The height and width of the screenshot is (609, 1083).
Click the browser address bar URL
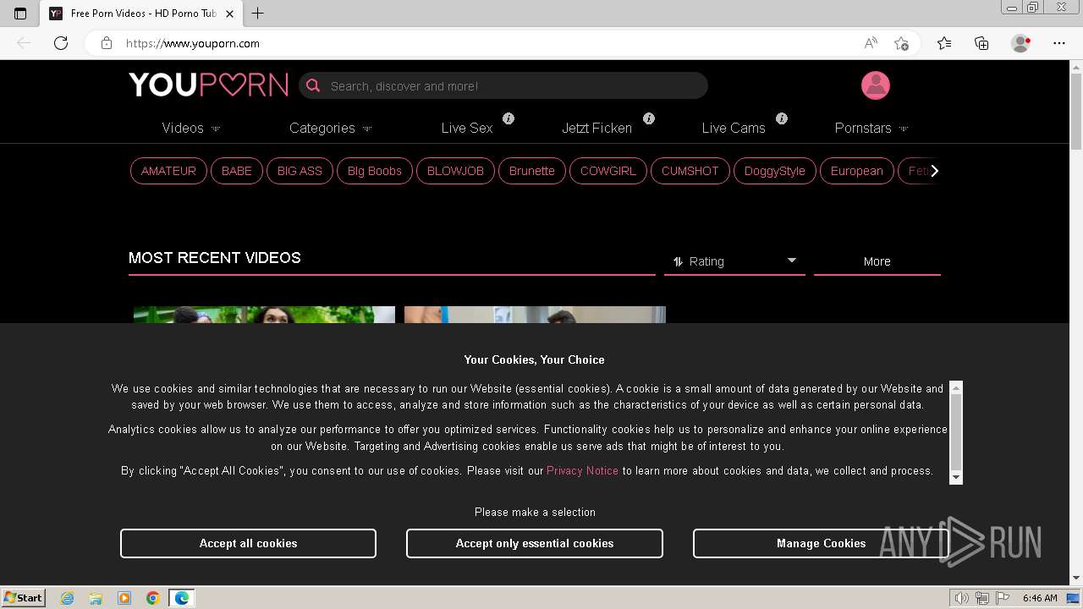[193, 43]
